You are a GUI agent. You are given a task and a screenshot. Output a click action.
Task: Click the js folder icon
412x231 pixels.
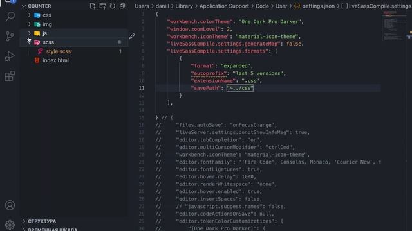[37, 33]
